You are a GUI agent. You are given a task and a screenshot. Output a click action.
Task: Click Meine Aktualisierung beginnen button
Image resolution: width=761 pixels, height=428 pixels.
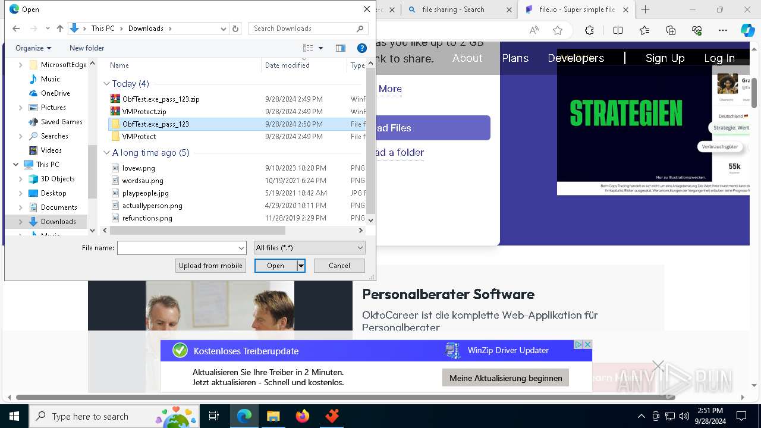point(506,378)
